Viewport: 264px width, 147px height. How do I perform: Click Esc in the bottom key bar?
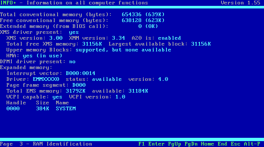235,144
